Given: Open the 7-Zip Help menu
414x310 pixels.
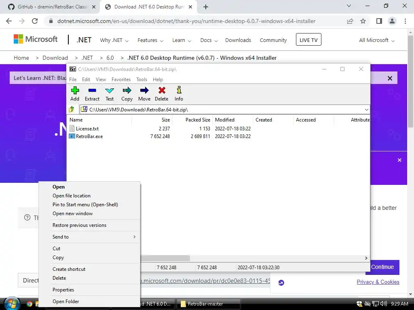Looking at the screenshot, I should coord(158,80).
